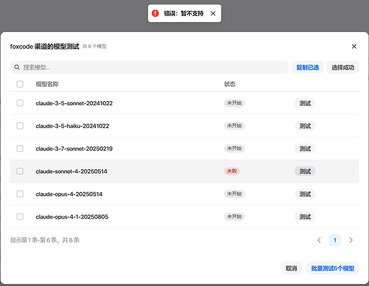Check claude-opus-4-20250514 checkbox
This screenshot has height=286, width=369.
pyautogui.click(x=19, y=194)
